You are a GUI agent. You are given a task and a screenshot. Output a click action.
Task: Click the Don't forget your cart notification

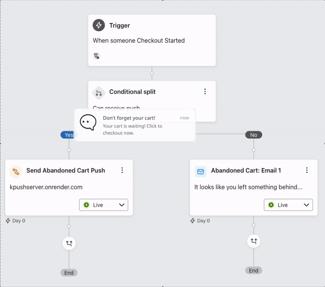tap(135, 125)
